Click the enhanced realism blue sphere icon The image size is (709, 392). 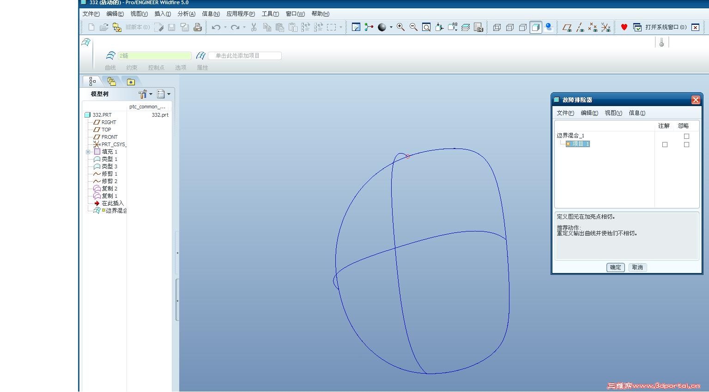549,27
